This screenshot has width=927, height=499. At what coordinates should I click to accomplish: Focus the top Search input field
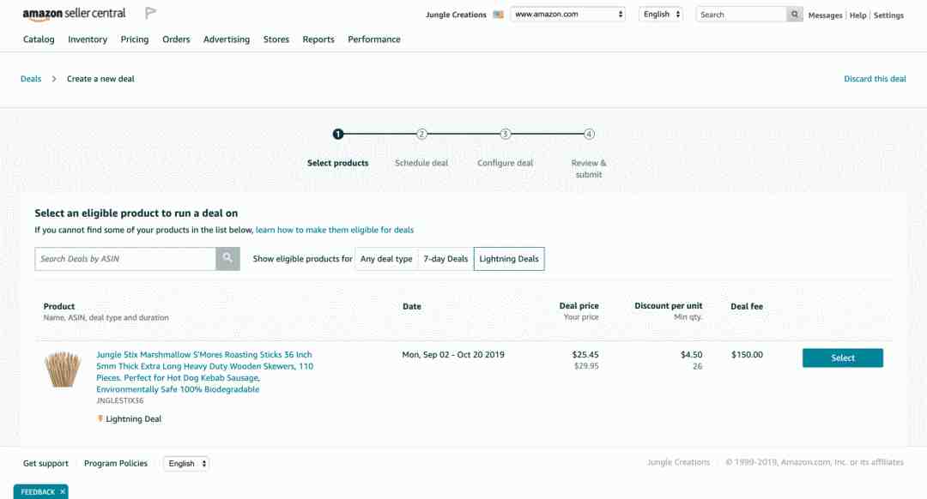coord(742,15)
